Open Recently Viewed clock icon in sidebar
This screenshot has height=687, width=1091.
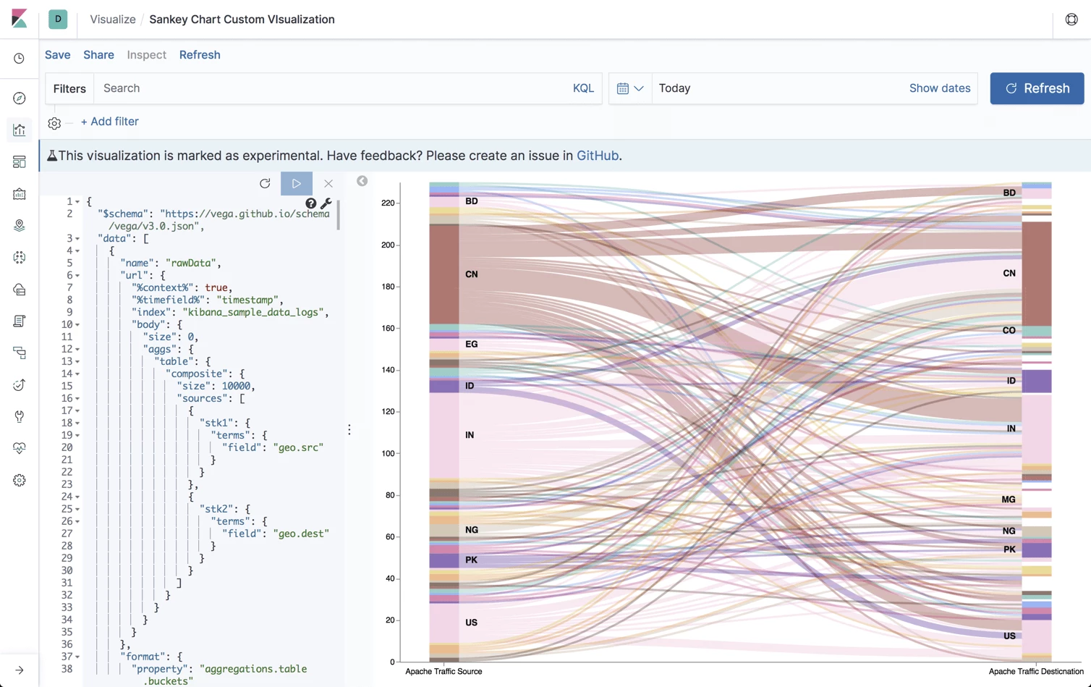[x=20, y=58]
